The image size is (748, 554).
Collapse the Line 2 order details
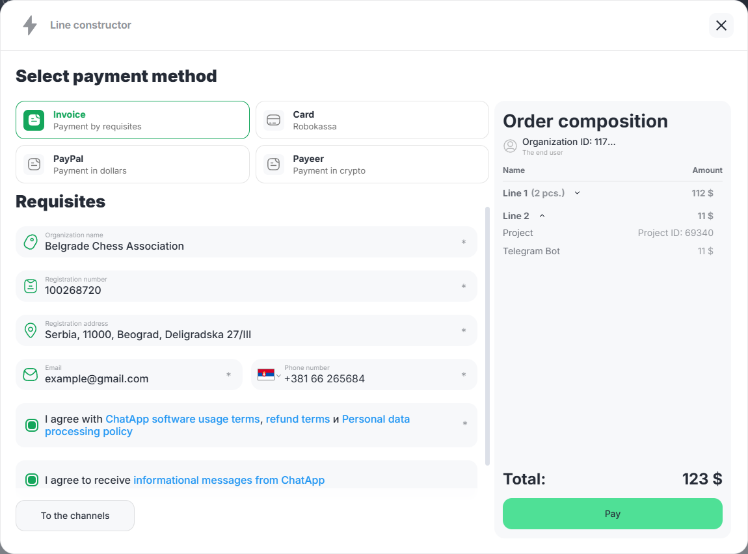click(x=542, y=216)
